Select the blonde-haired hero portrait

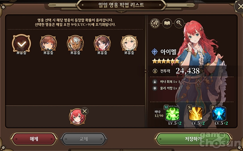(129, 43)
